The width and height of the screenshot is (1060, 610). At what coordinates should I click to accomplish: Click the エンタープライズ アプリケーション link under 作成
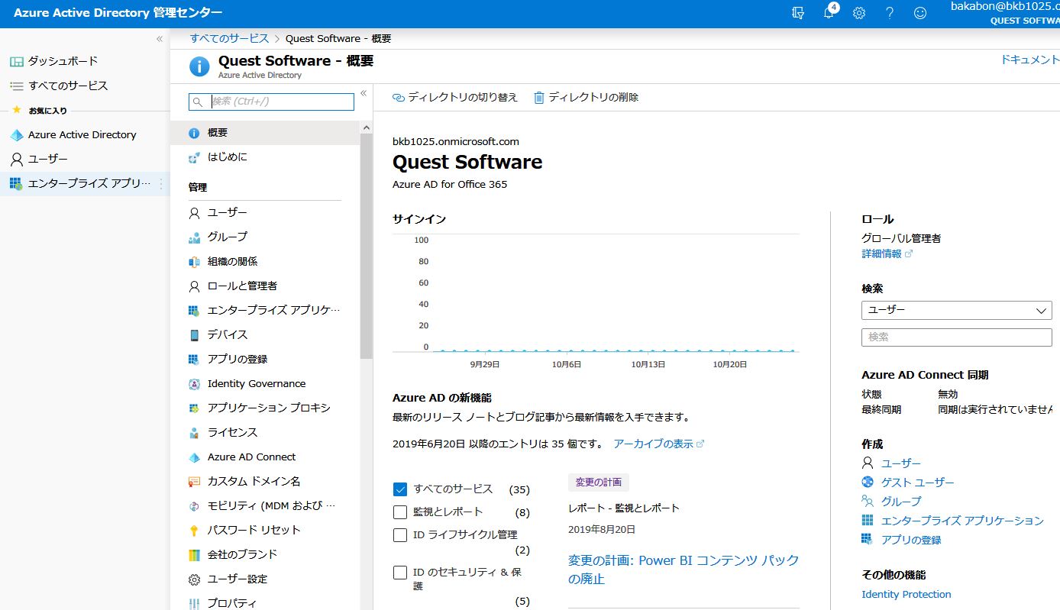pyautogui.click(x=962, y=521)
